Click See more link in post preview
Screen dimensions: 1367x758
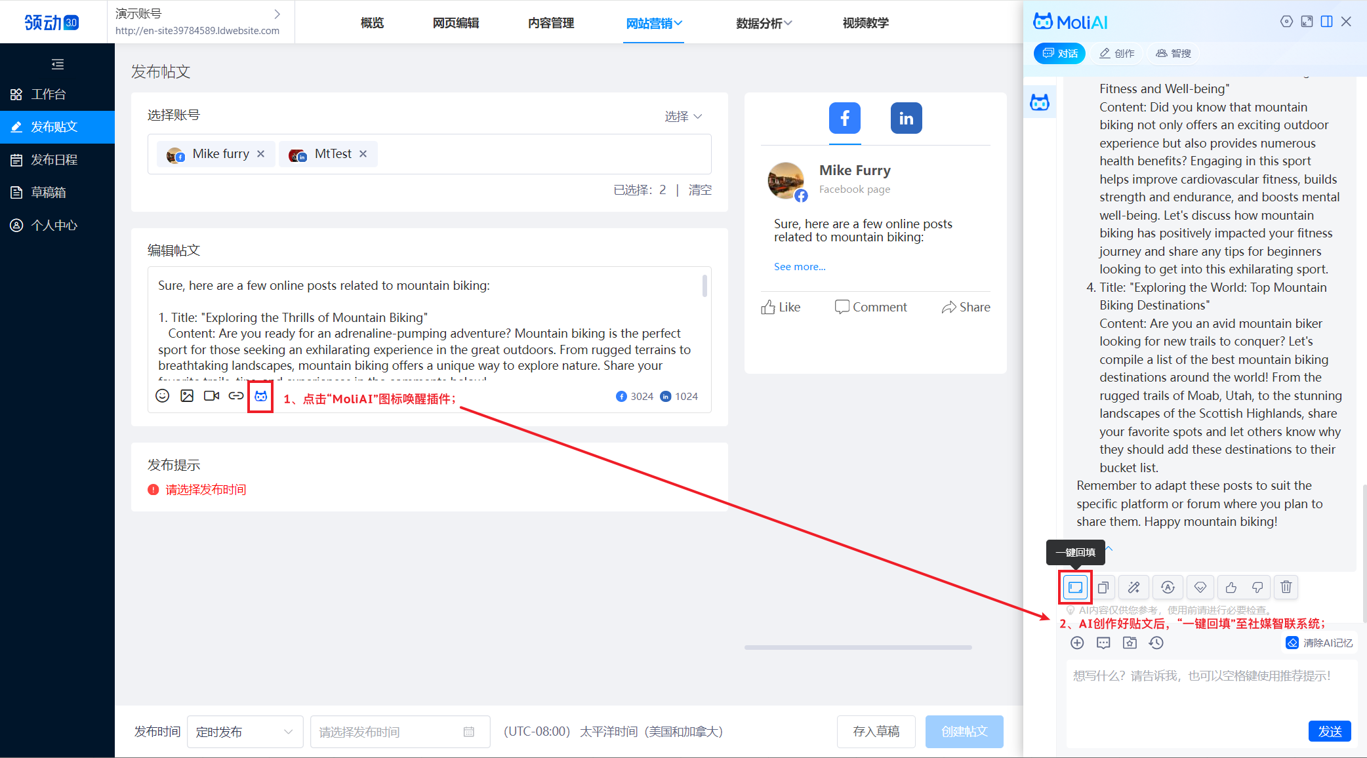click(800, 267)
